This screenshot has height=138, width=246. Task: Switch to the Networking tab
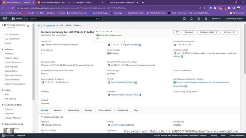[x=73, y=110]
